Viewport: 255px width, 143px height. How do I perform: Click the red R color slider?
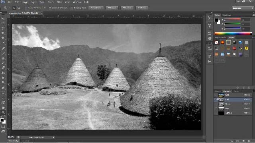(x=233, y=19)
